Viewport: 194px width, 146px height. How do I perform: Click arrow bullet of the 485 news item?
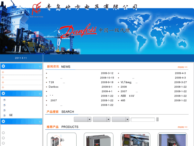click(x=118, y=100)
